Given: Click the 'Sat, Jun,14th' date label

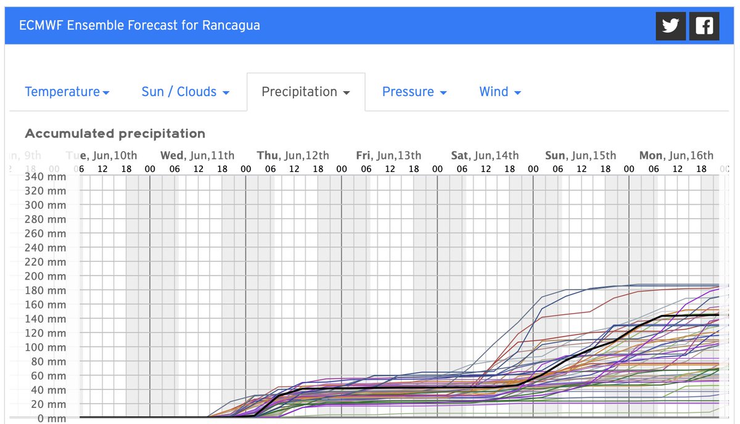Looking at the screenshot, I should [485, 155].
